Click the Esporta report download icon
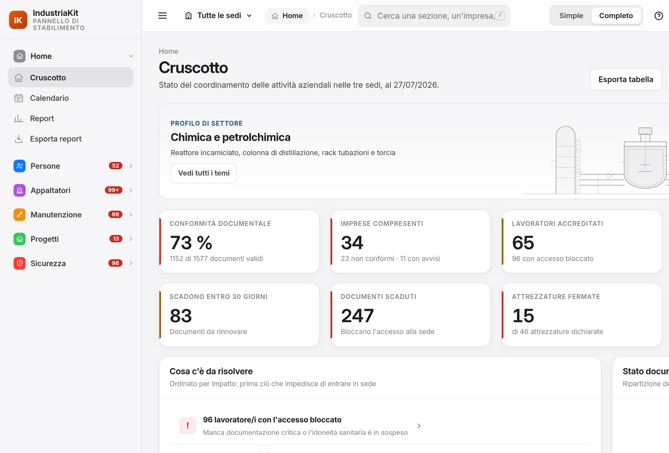Viewport: 669px width, 453px height. click(19, 139)
